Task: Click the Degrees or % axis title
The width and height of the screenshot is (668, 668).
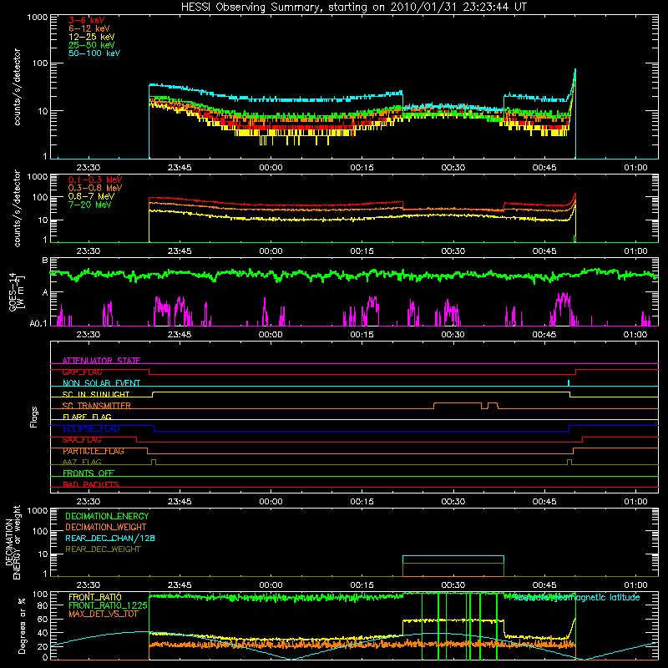Action: pyautogui.click(x=22, y=626)
